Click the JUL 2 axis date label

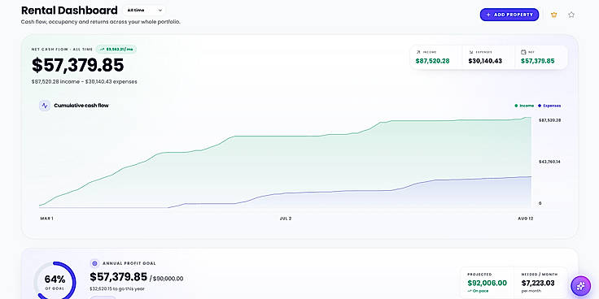286,219
